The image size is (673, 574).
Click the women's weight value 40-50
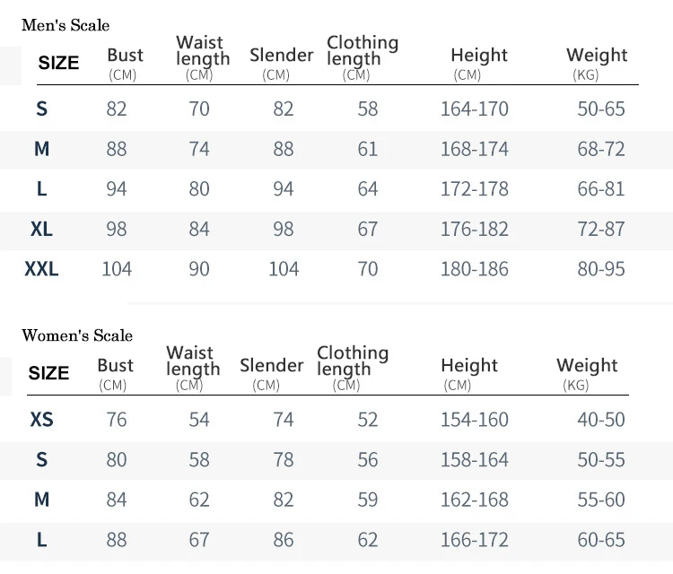pyautogui.click(x=601, y=419)
